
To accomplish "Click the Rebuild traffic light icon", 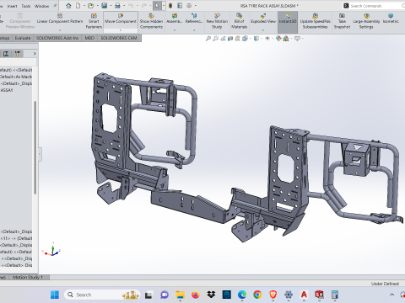I will pyautogui.click(x=170, y=6).
